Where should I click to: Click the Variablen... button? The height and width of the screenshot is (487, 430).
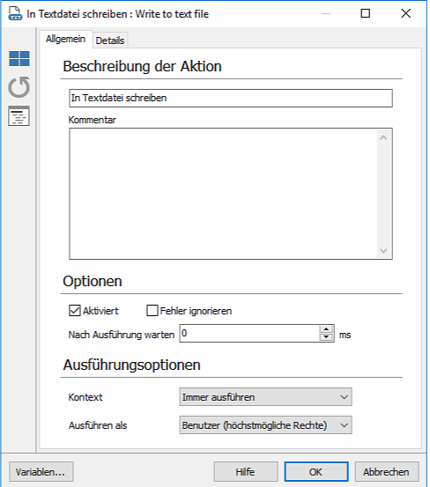click(x=41, y=472)
